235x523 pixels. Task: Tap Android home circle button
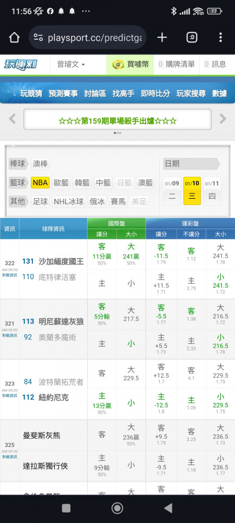(x=117, y=508)
